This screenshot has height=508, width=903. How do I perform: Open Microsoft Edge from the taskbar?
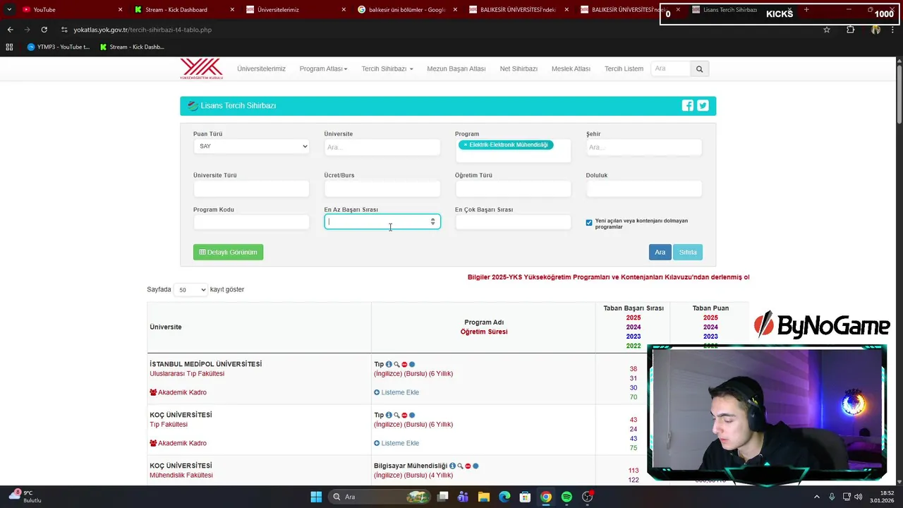[504, 497]
